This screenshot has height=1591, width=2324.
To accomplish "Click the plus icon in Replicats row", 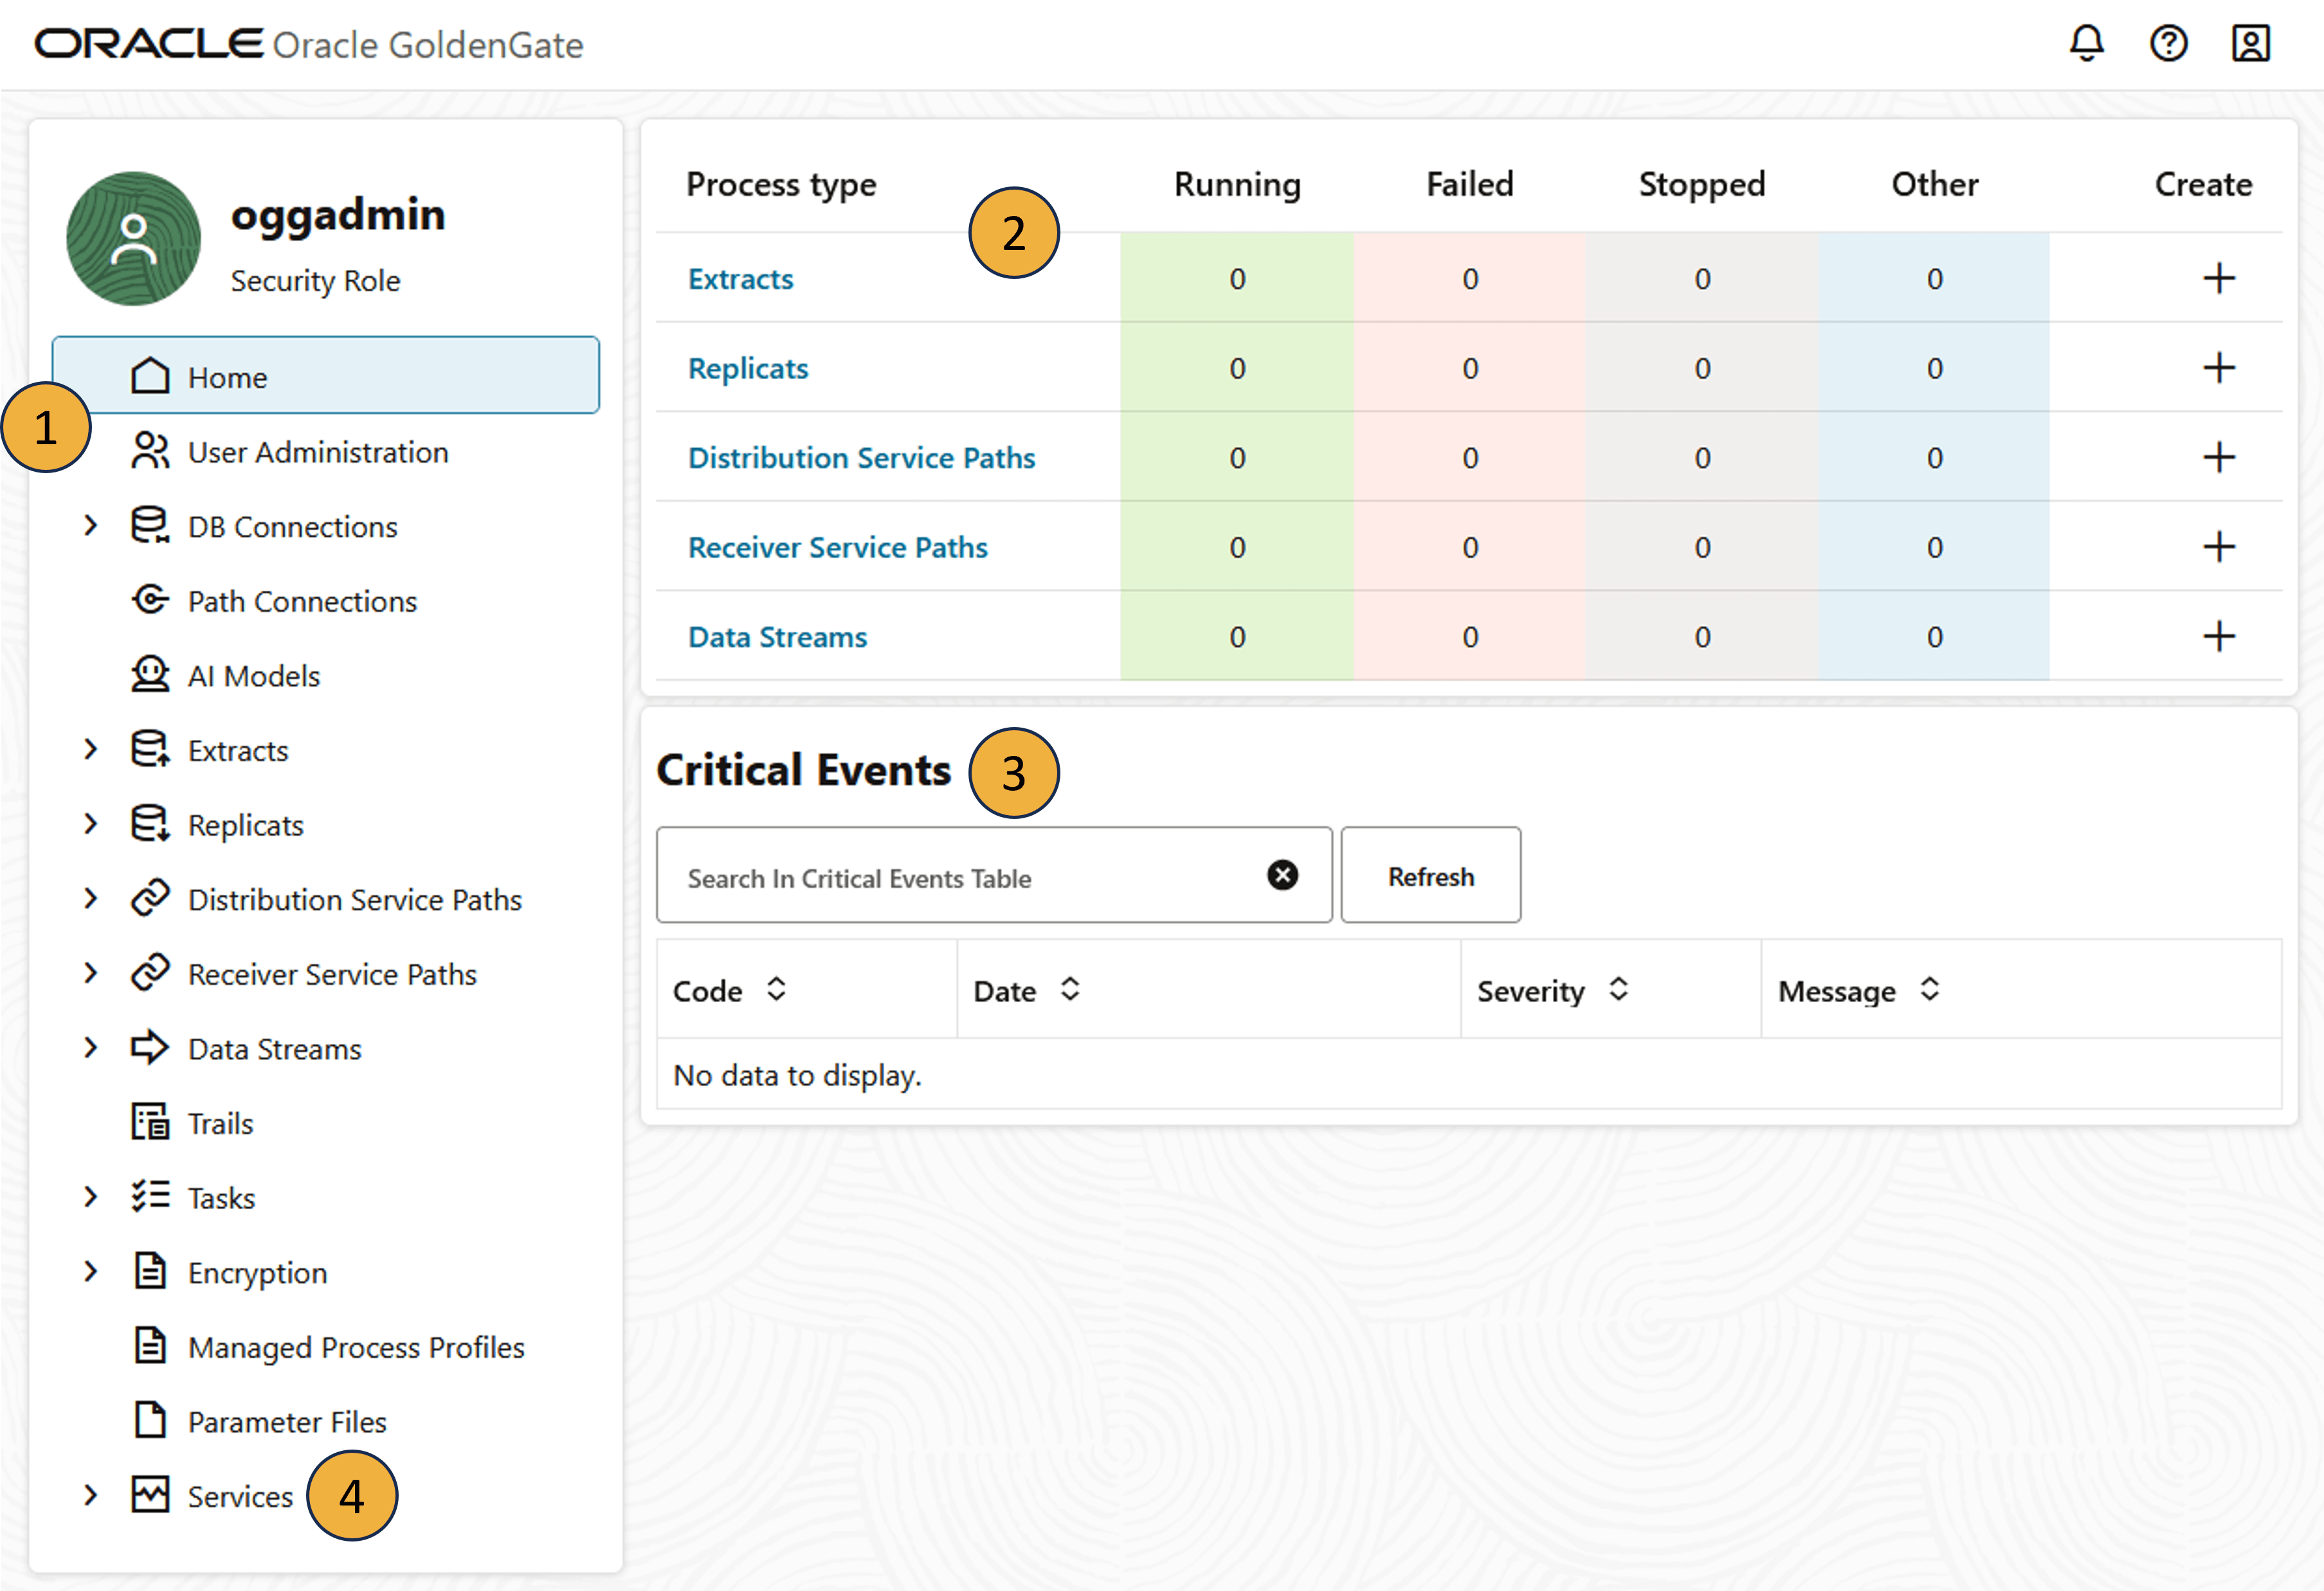I will click(x=2218, y=368).
